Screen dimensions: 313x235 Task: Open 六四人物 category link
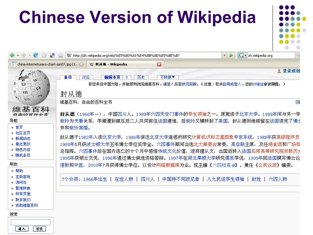[x=278, y=179]
